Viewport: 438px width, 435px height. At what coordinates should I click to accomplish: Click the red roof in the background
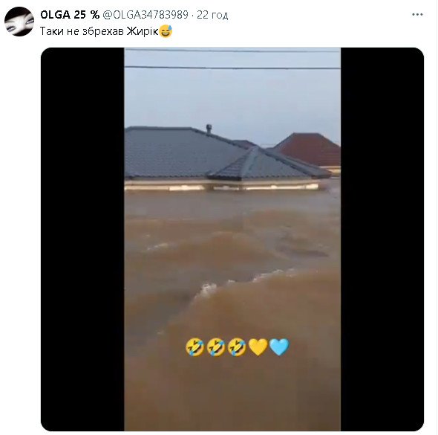(310, 148)
